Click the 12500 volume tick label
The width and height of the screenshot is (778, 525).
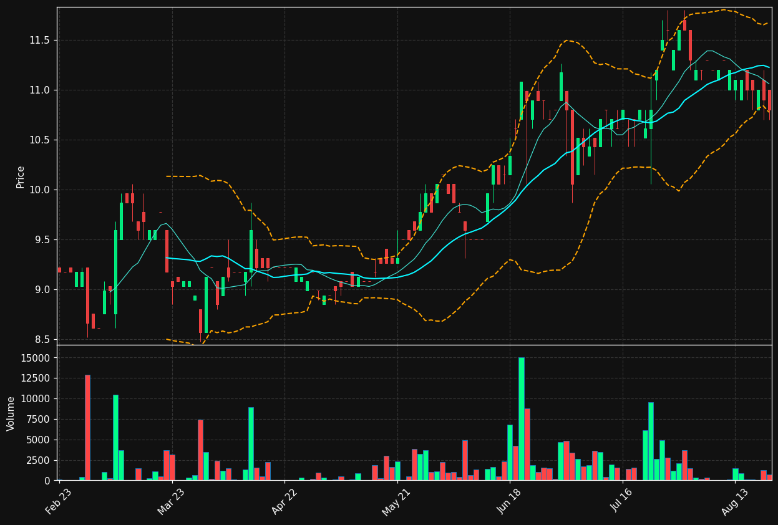(36, 378)
